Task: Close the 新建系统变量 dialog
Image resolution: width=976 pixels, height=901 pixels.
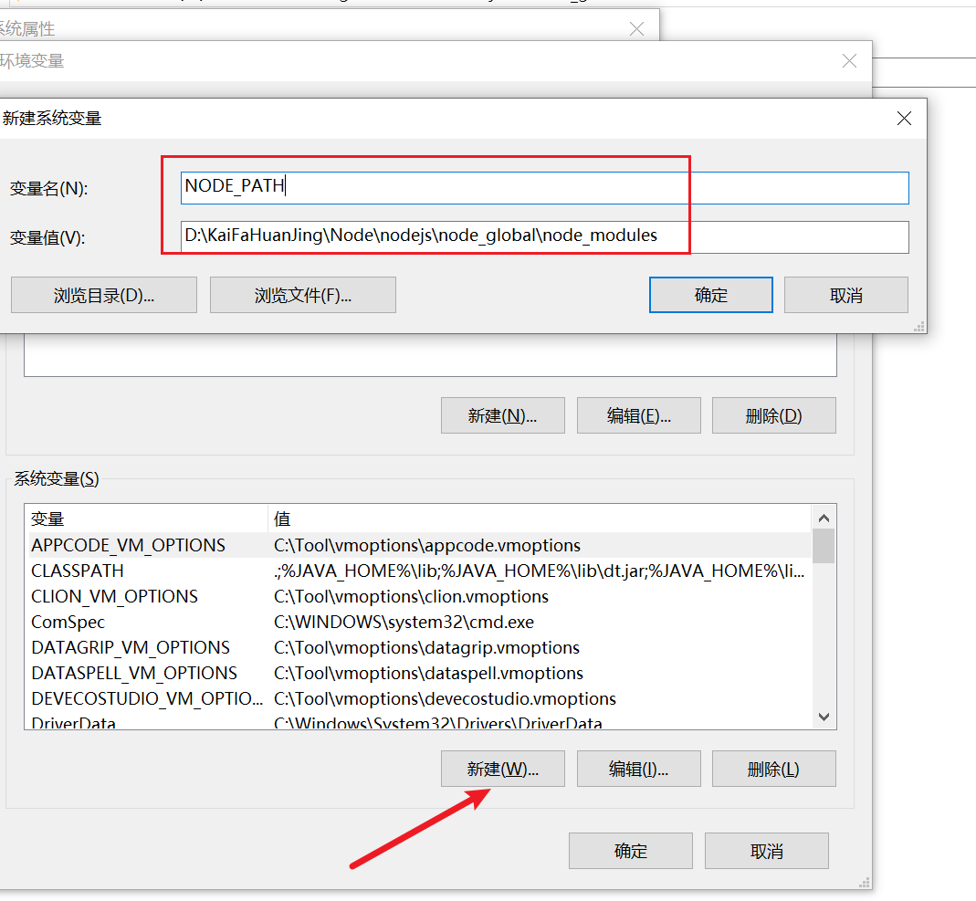Action: click(904, 119)
